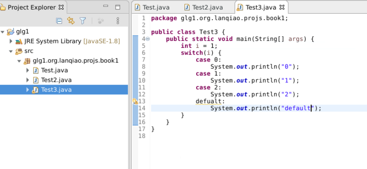
Task: Close the Project Explorer view tab
Action: point(61,7)
